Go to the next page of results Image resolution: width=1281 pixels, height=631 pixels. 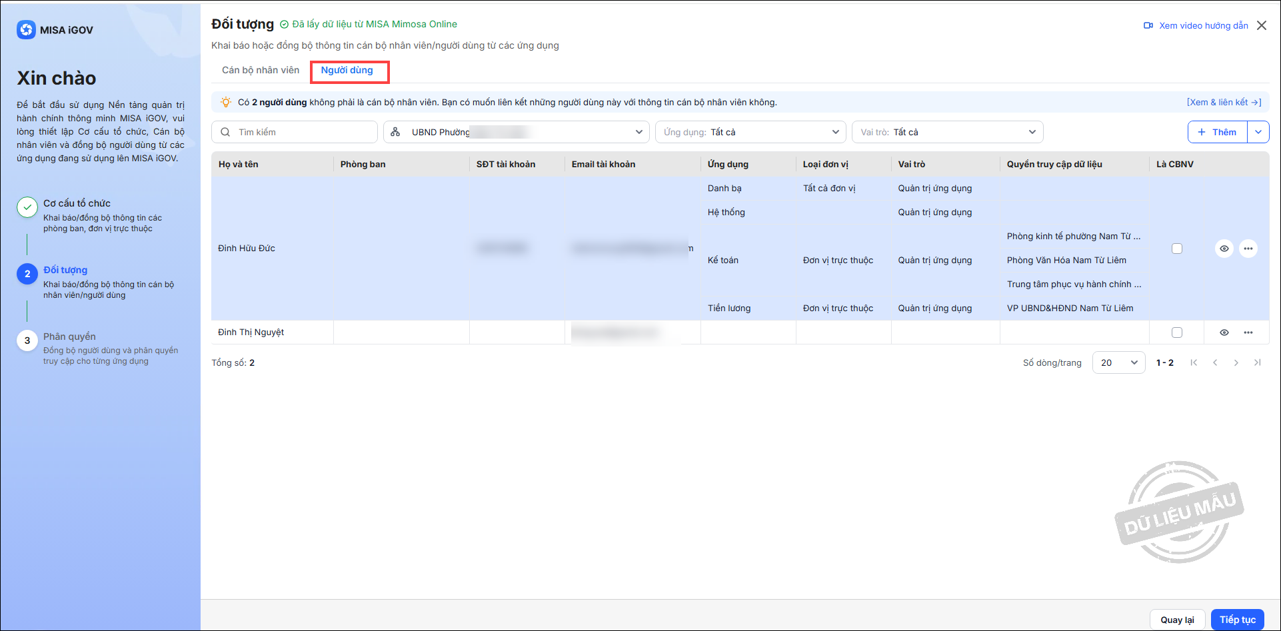pos(1236,362)
